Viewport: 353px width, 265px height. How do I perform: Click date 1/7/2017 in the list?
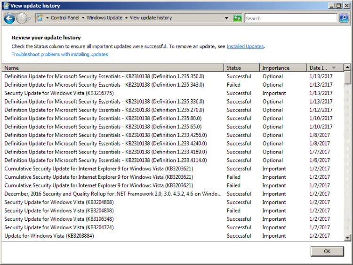coord(320,152)
